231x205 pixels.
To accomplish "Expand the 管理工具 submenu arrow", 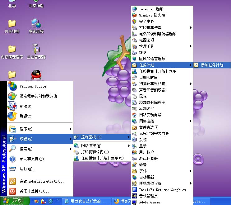I will click(x=191, y=46).
